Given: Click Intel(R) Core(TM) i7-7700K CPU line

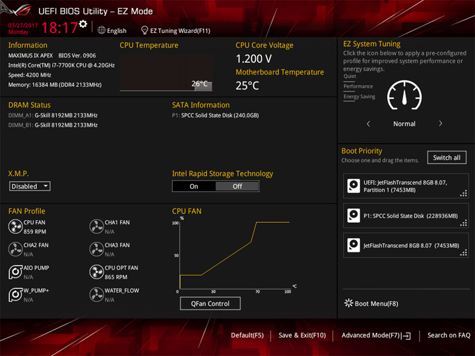Looking at the screenshot, I should pyautogui.click(x=61, y=65).
